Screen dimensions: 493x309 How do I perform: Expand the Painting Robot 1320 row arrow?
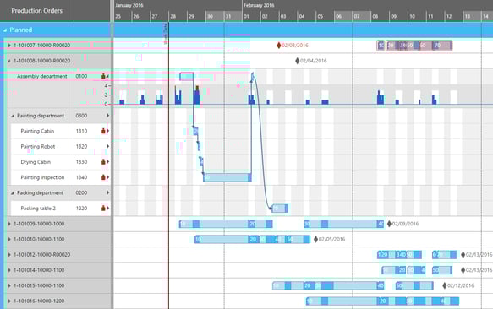tap(108, 146)
